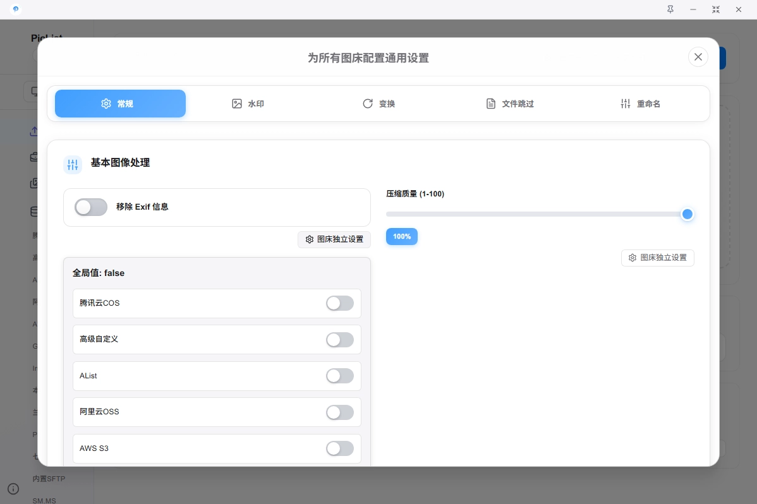Click the gear icon in 常规 tab
757x504 pixels.
(106, 104)
